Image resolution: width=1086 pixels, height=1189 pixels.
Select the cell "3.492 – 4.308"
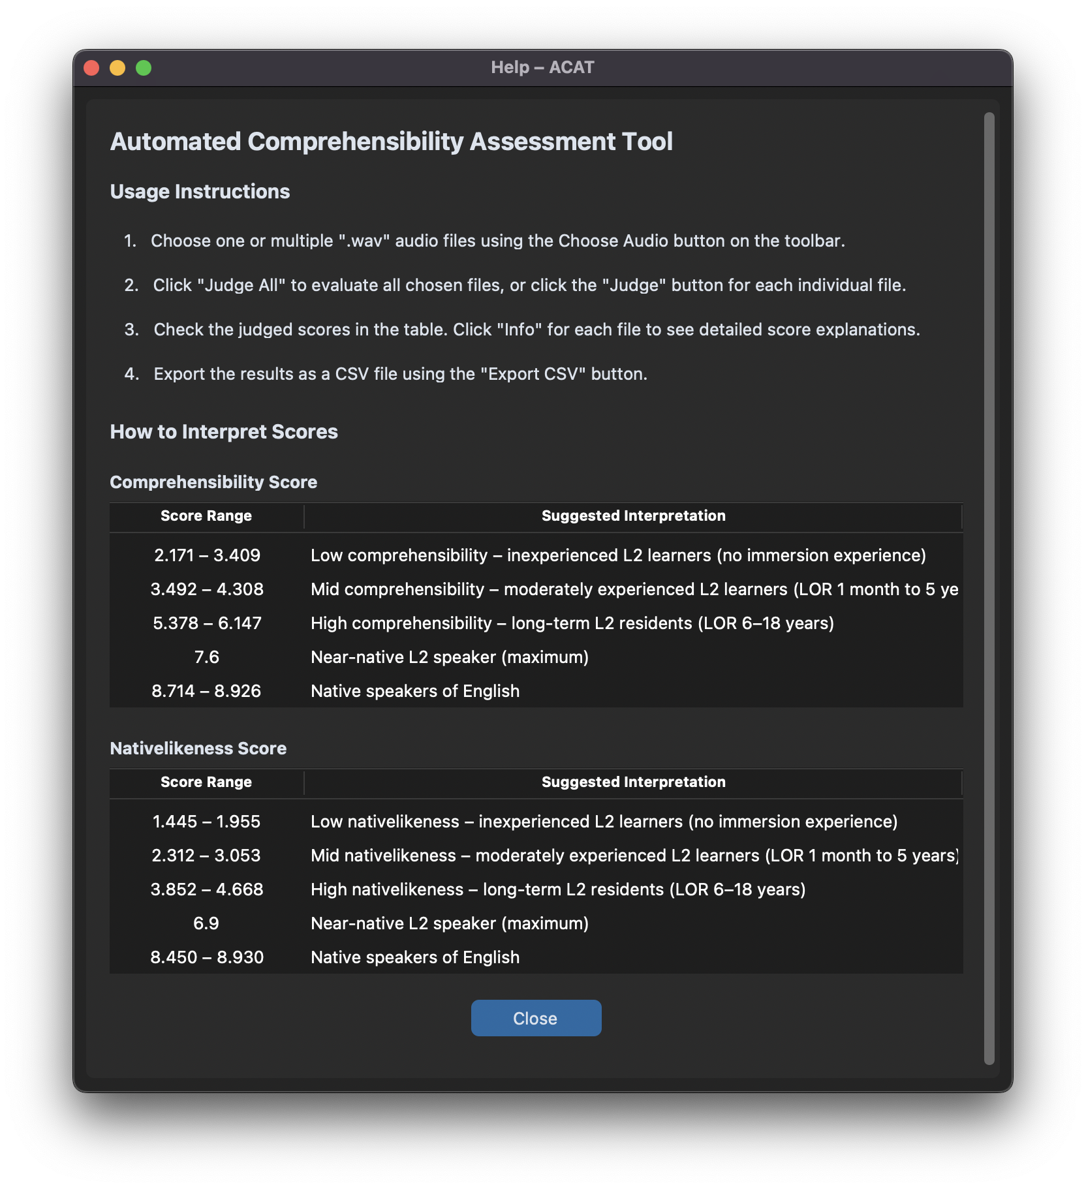207,589
